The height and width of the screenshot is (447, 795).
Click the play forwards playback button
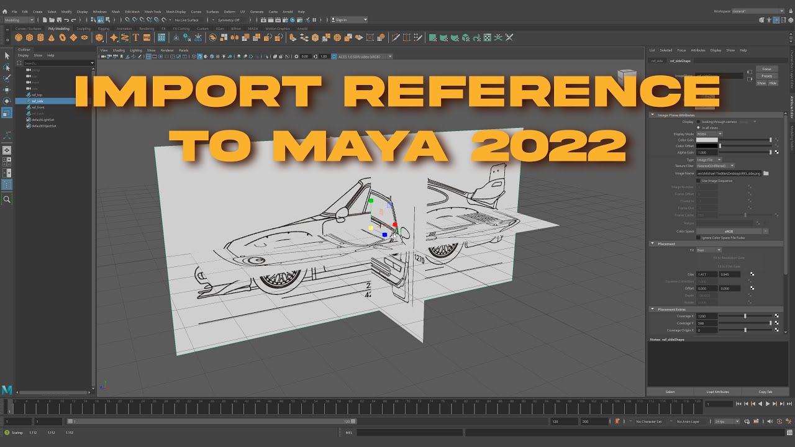(x=768, y=404)
